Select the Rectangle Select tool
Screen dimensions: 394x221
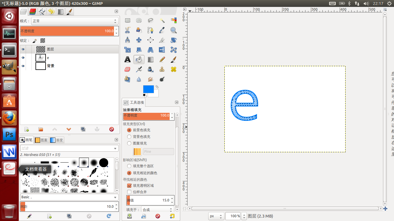pos(127,20)
